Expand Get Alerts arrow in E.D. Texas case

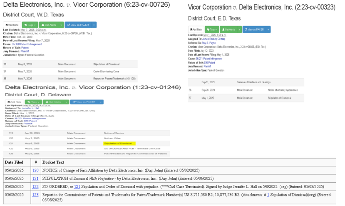coord(239,30)
